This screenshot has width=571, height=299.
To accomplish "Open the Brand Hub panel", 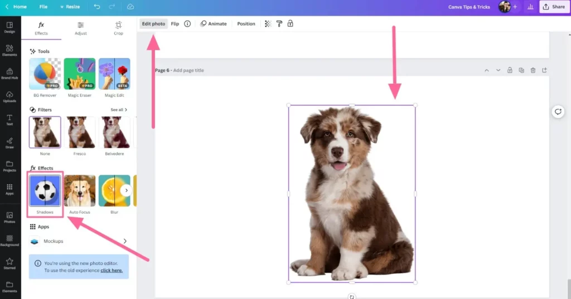I will [x=9, y=73].
